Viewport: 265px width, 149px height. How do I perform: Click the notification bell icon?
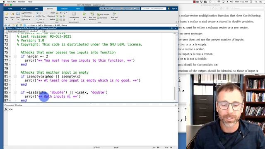point(169,8)
